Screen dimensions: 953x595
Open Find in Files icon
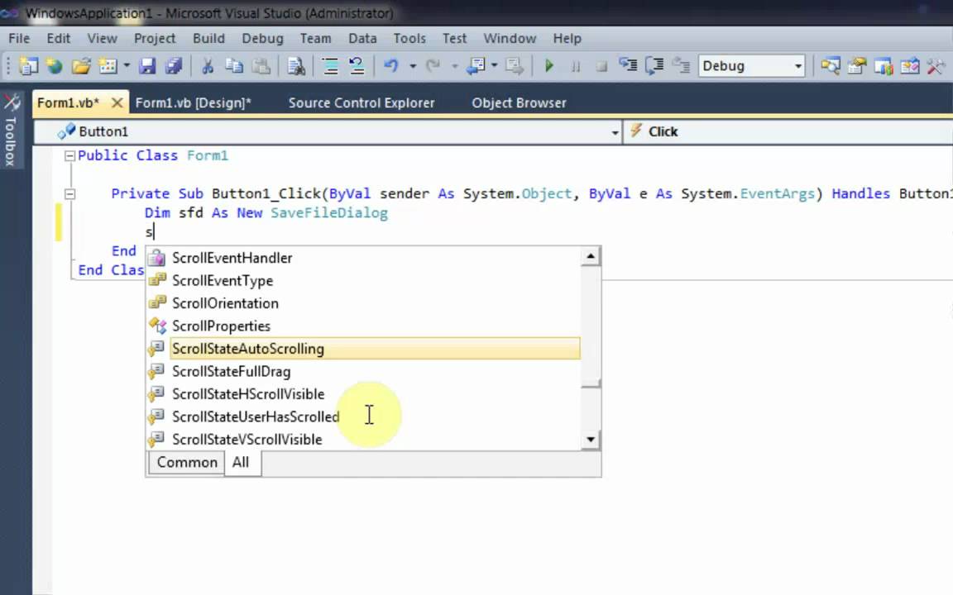pyautogui.click(x=296, y=65)
